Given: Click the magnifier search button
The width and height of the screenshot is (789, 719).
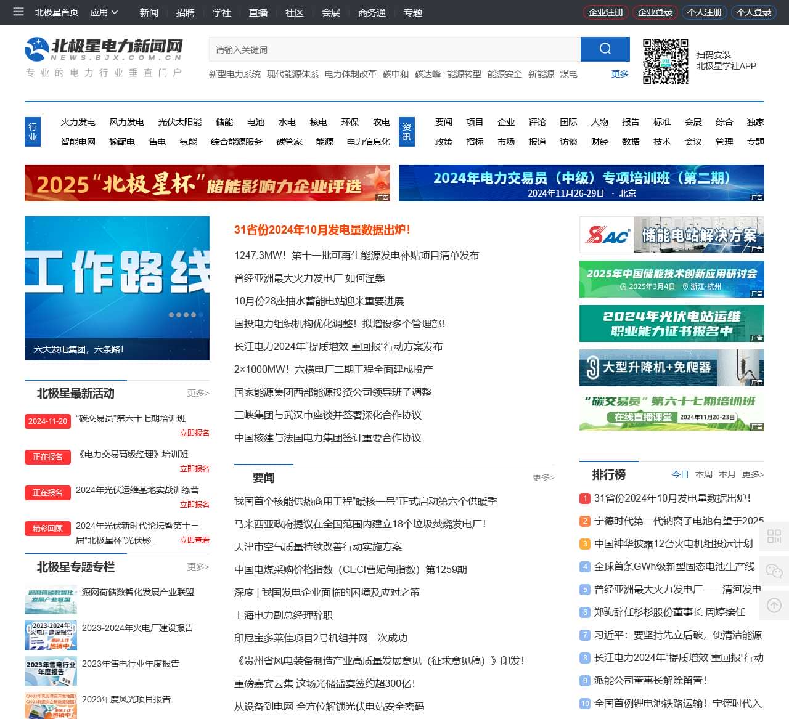Looking at the screenshot, I should coord(605,49).
